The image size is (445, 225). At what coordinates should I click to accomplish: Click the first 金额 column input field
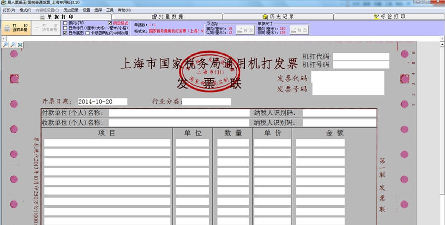320,143
